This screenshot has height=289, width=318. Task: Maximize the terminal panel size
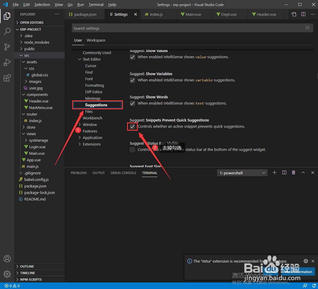(303, 173)
